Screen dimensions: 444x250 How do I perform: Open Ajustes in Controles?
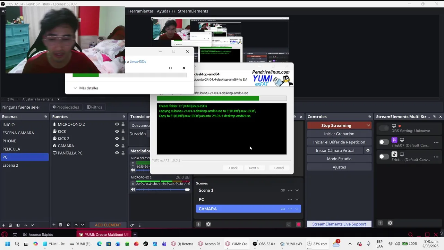pos(339,167)
